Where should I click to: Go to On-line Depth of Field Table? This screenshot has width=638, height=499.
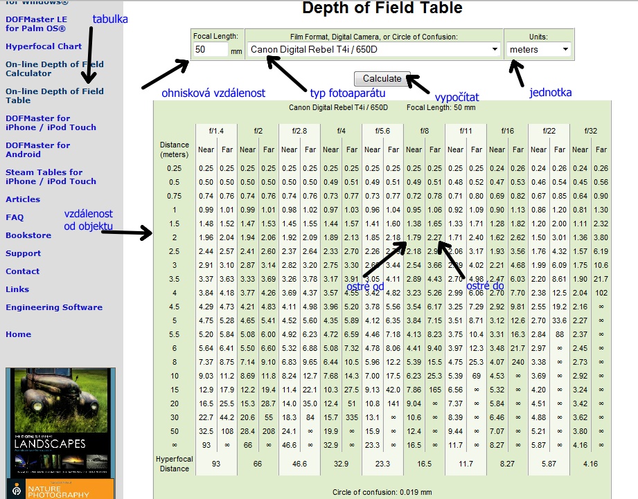54,96
